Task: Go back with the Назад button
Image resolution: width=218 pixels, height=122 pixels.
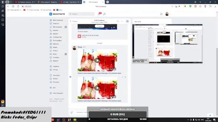Action: click(74, 21)
